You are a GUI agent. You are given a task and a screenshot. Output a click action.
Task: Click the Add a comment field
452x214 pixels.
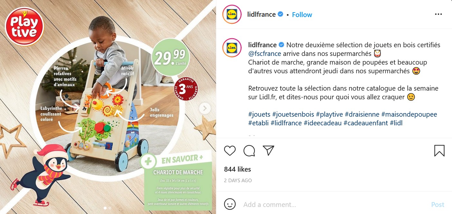point(335,204)
